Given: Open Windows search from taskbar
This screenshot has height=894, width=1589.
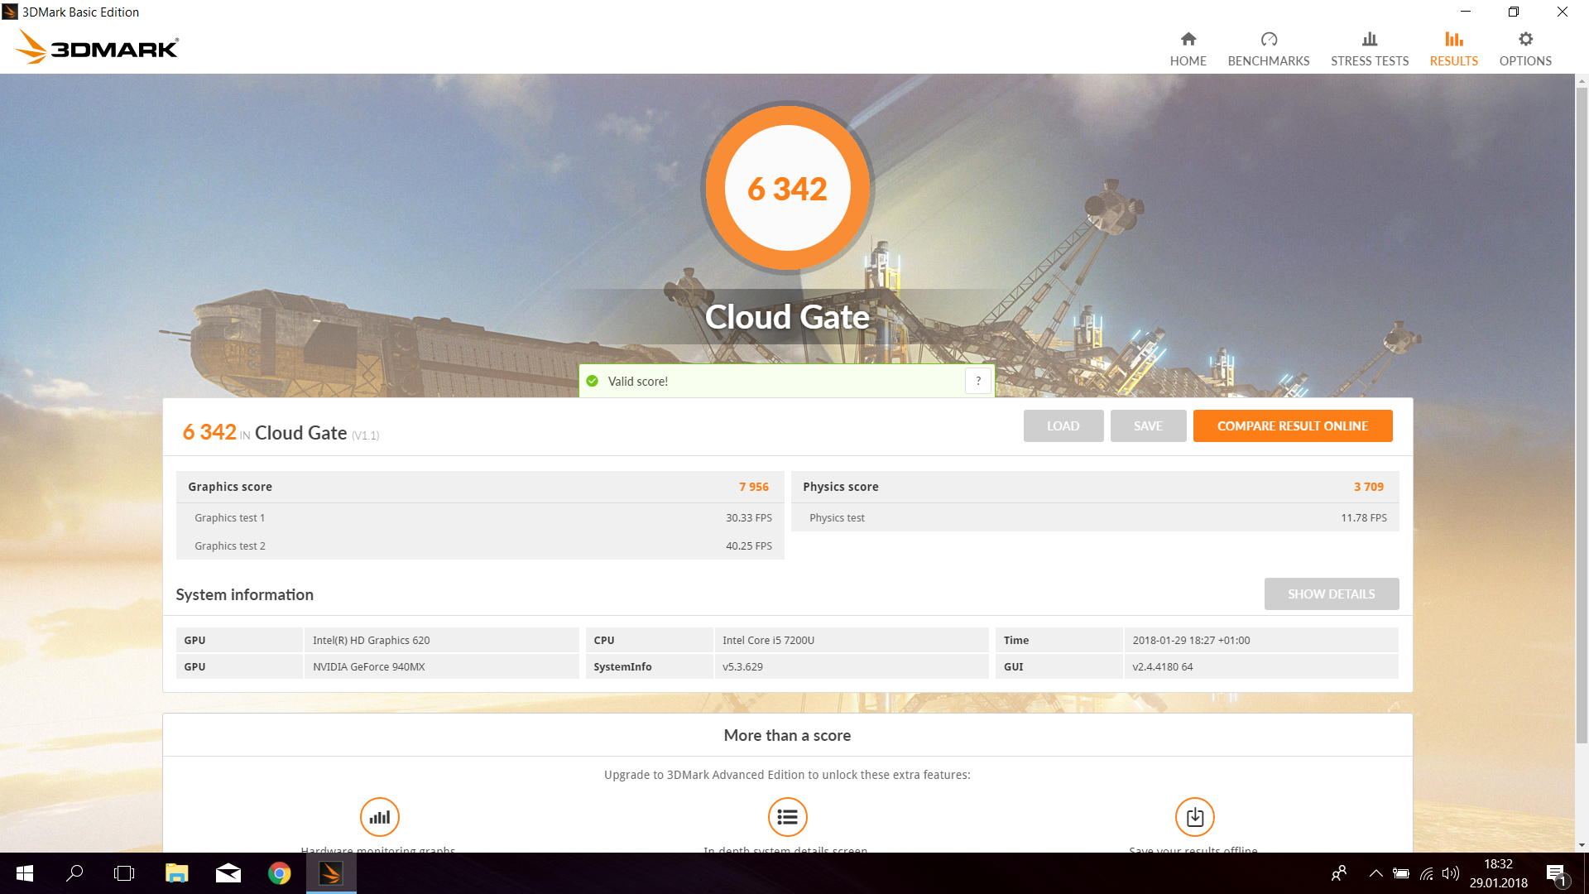Looking at the screenshot, I should pos(74,873).
